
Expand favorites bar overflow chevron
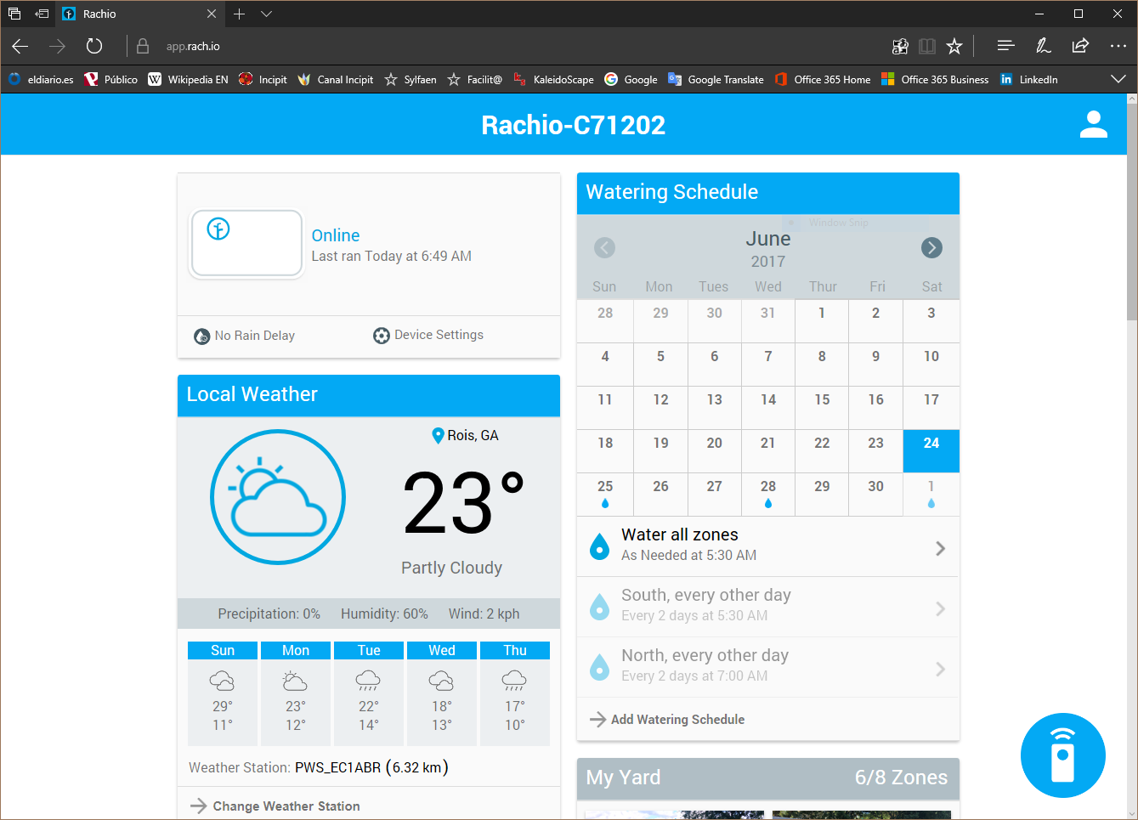(1118, 79)
